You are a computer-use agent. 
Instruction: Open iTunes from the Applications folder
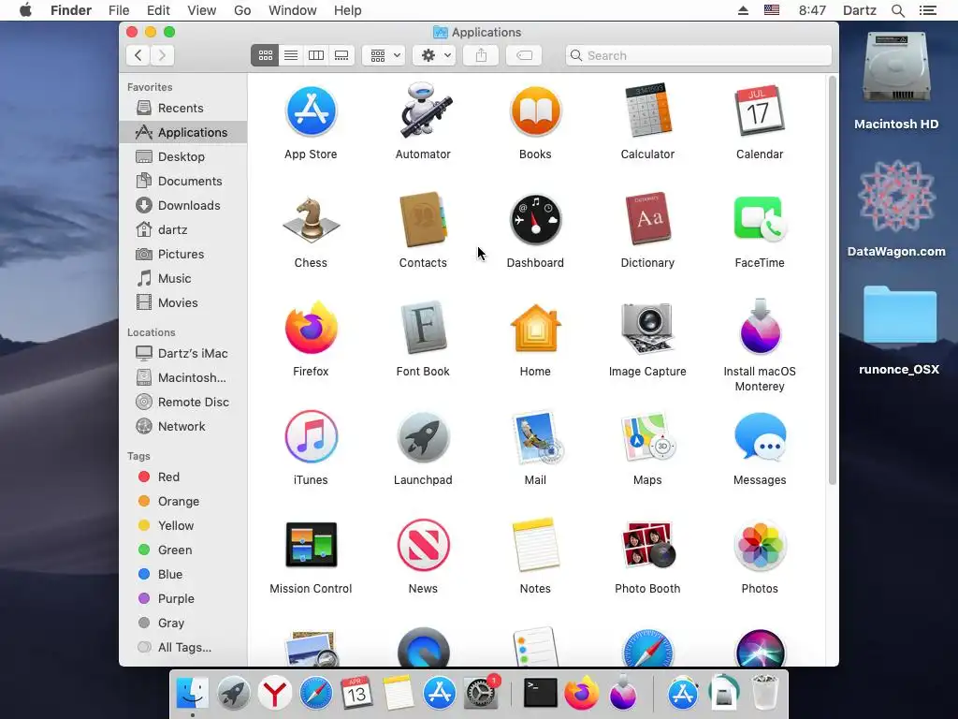tap(311, 437)
